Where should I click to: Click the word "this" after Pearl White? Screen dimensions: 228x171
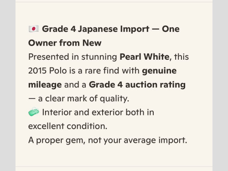(181, 57)
